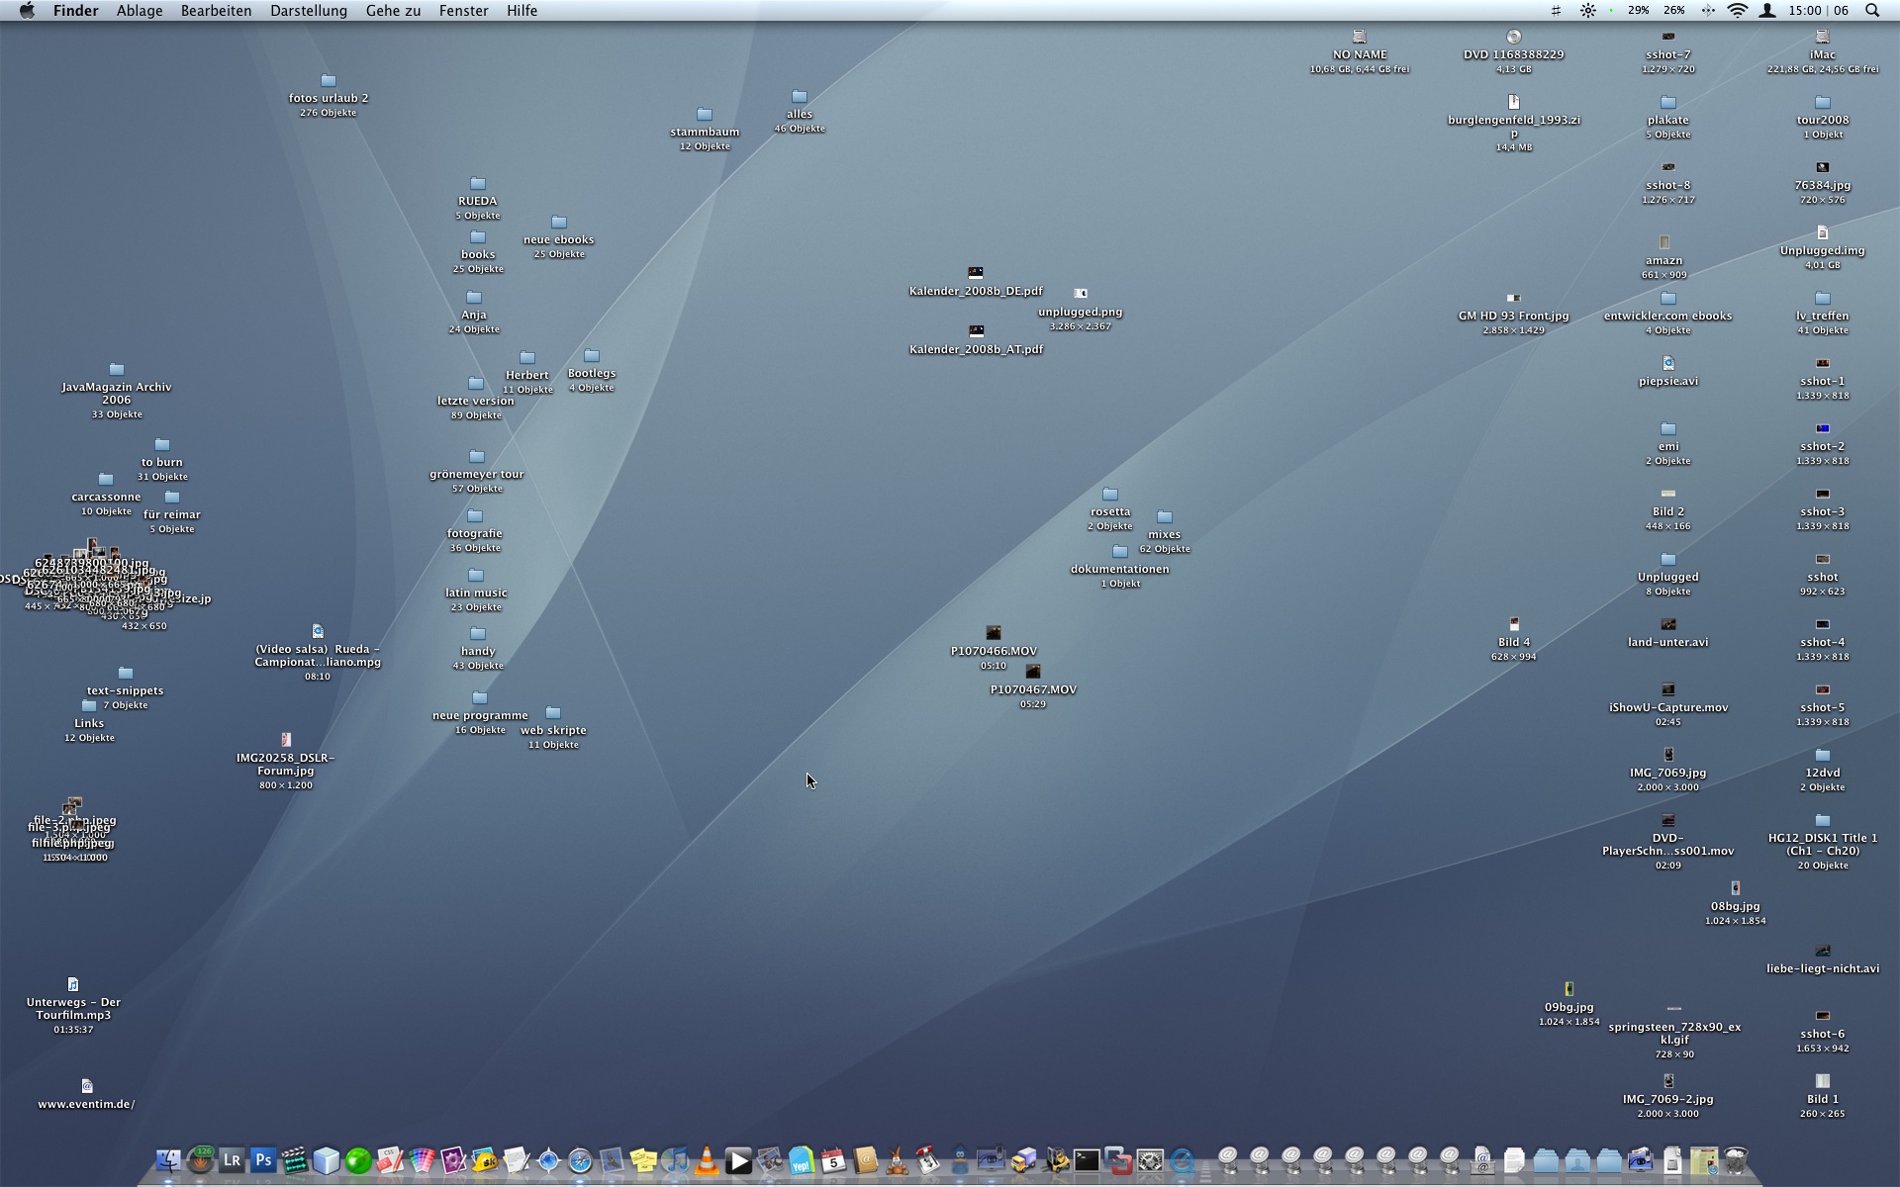Screen dimensions: 1900x1187
Task: Open Spotlight search magnifier
Action: pyautogui.click(x=1871, y=11)
